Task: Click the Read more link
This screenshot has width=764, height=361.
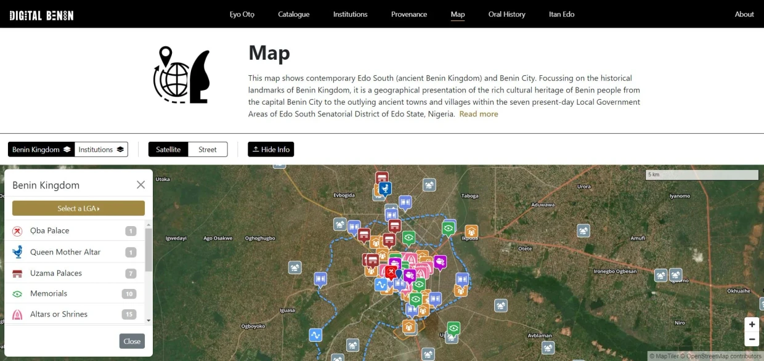Action: [x=479, y=114]
